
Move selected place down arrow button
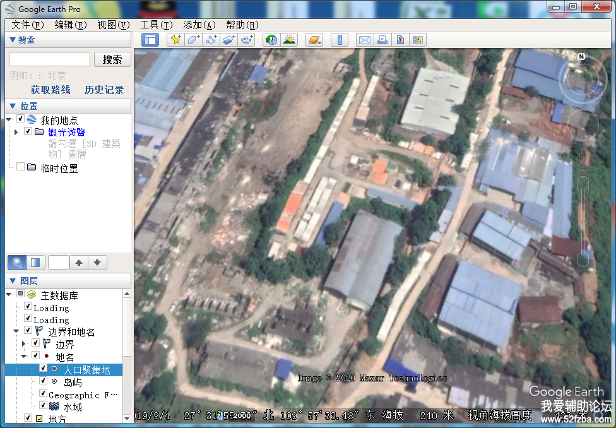tap(97, 263)
